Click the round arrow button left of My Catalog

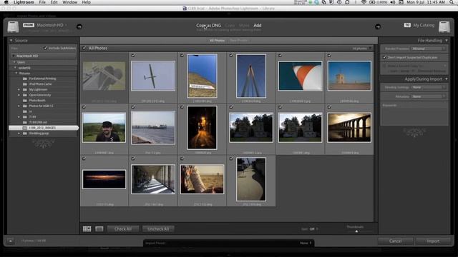[378, 26]
